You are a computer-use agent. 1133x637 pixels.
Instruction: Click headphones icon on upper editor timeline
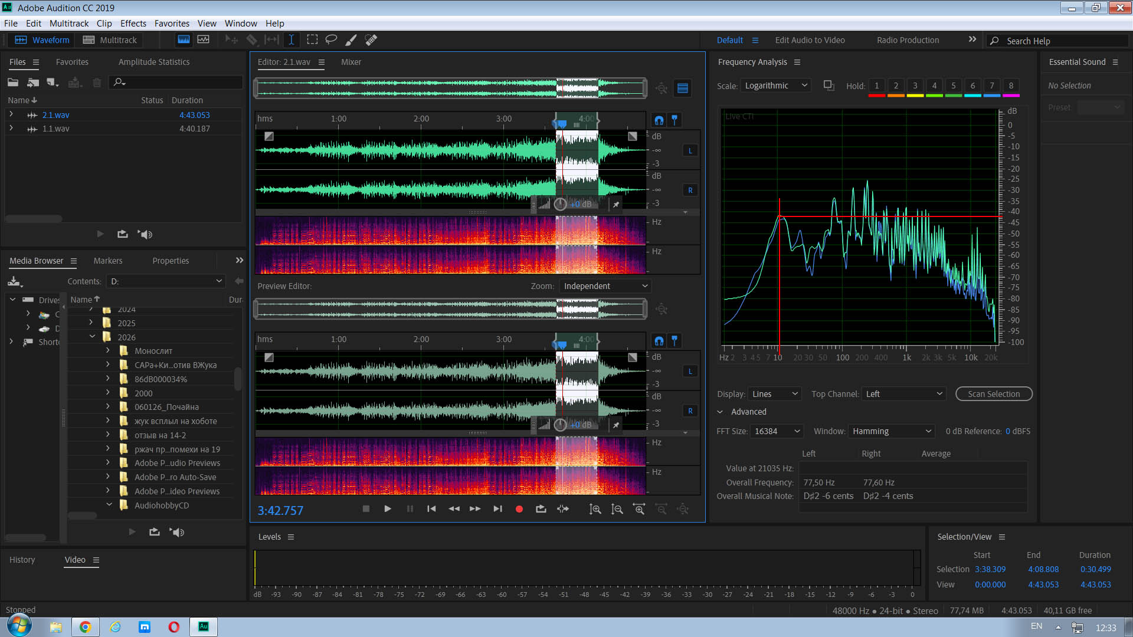pyautogui.click(x=659, y=120)
